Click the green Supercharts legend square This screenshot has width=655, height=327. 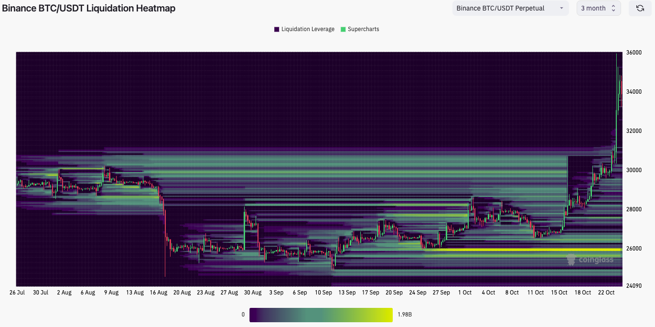click(x=342, y=29)
